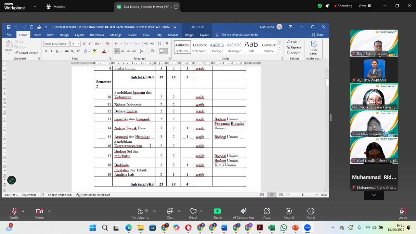Switch to the Insert ribbon tab

click(37, 35)
